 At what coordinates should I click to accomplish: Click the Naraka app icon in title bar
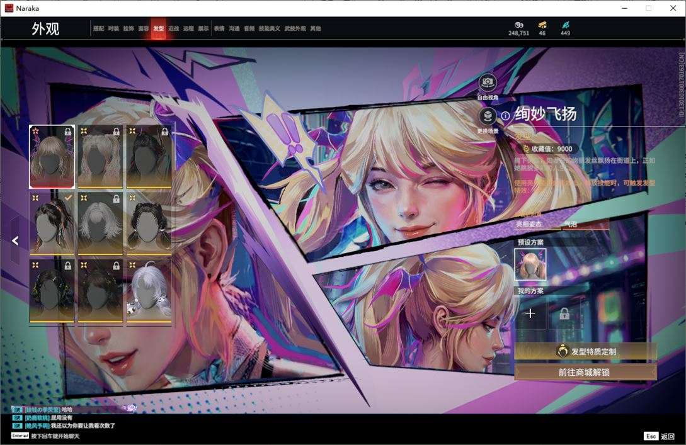pos(9,8)
